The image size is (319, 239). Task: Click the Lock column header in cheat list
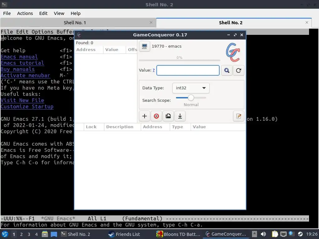tap(94, 127)
